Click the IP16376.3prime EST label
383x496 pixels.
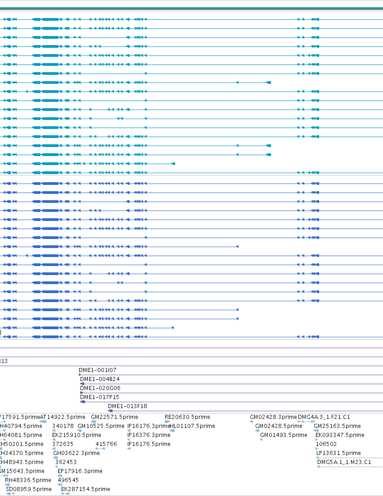click(149, 435)
